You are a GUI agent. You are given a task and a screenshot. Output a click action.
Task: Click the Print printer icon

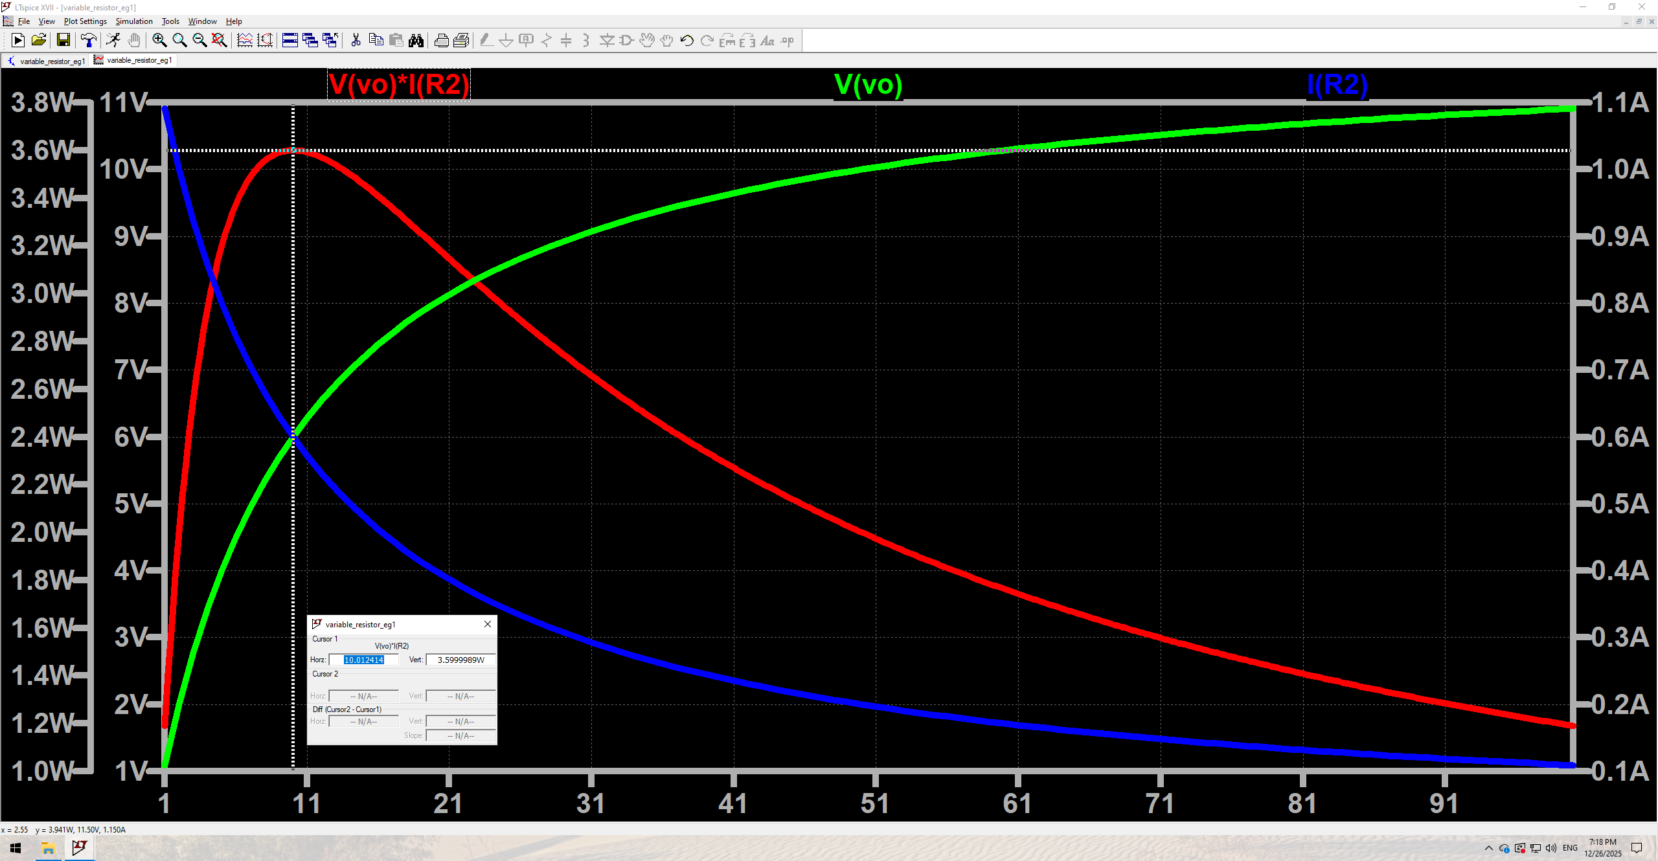click(x=442, y=41)
